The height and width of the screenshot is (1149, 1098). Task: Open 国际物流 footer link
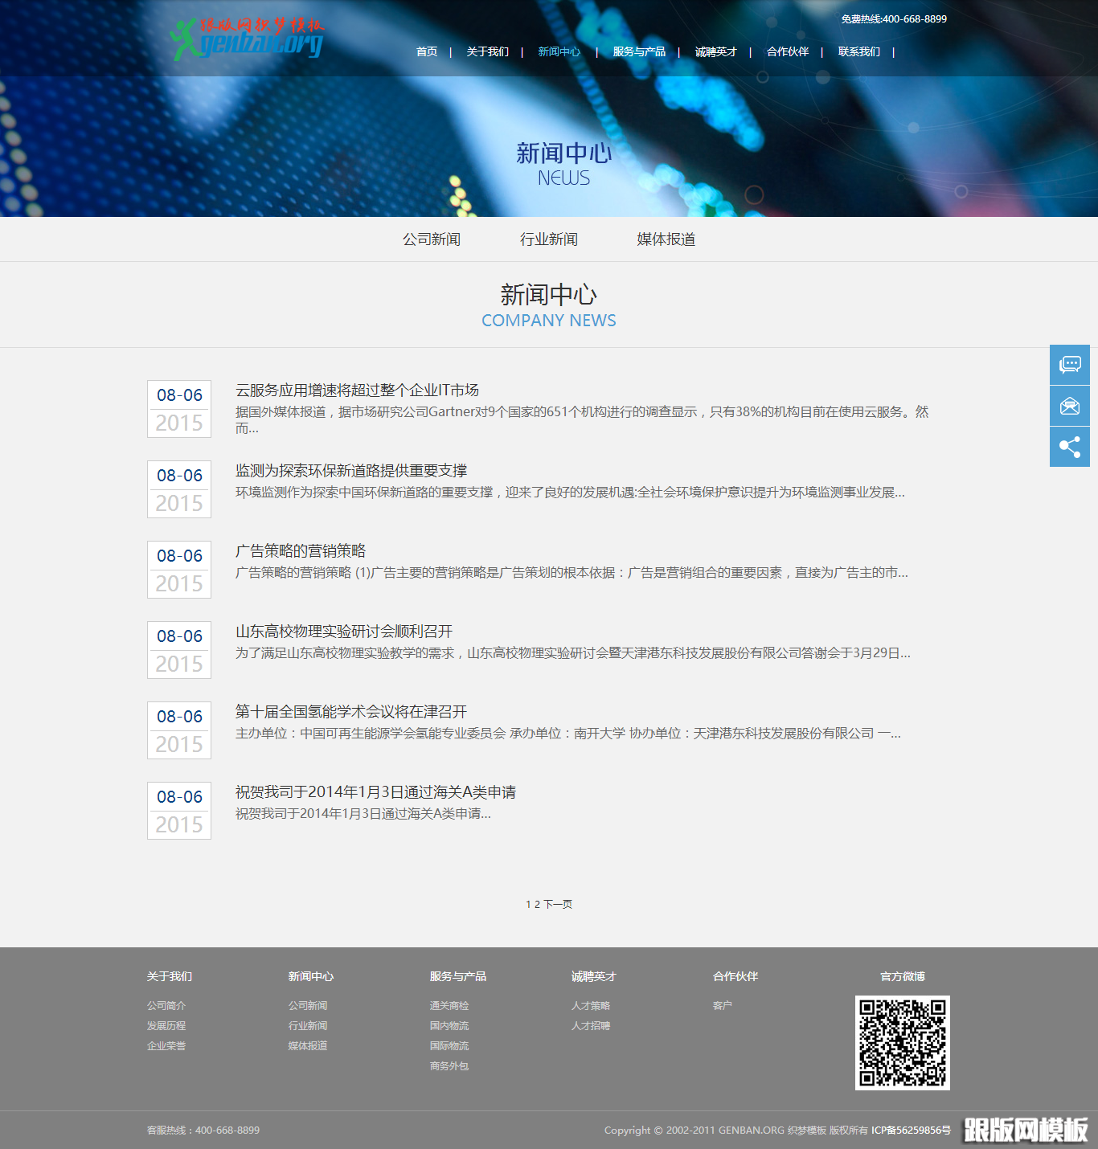(449, 1045)
